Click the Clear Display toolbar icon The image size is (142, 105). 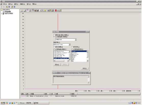tap(25, 10)
